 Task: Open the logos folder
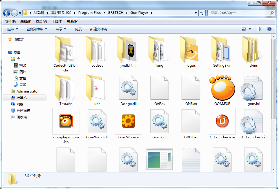191,50
